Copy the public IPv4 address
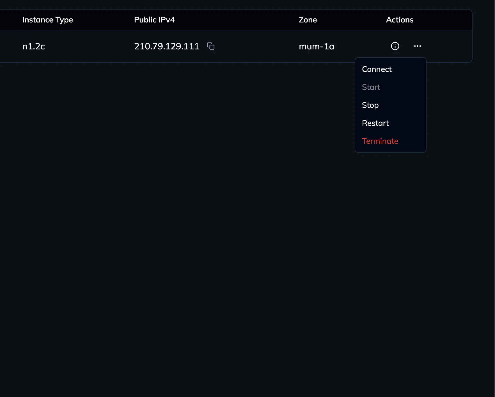495x397 pixels. point(211,46)
